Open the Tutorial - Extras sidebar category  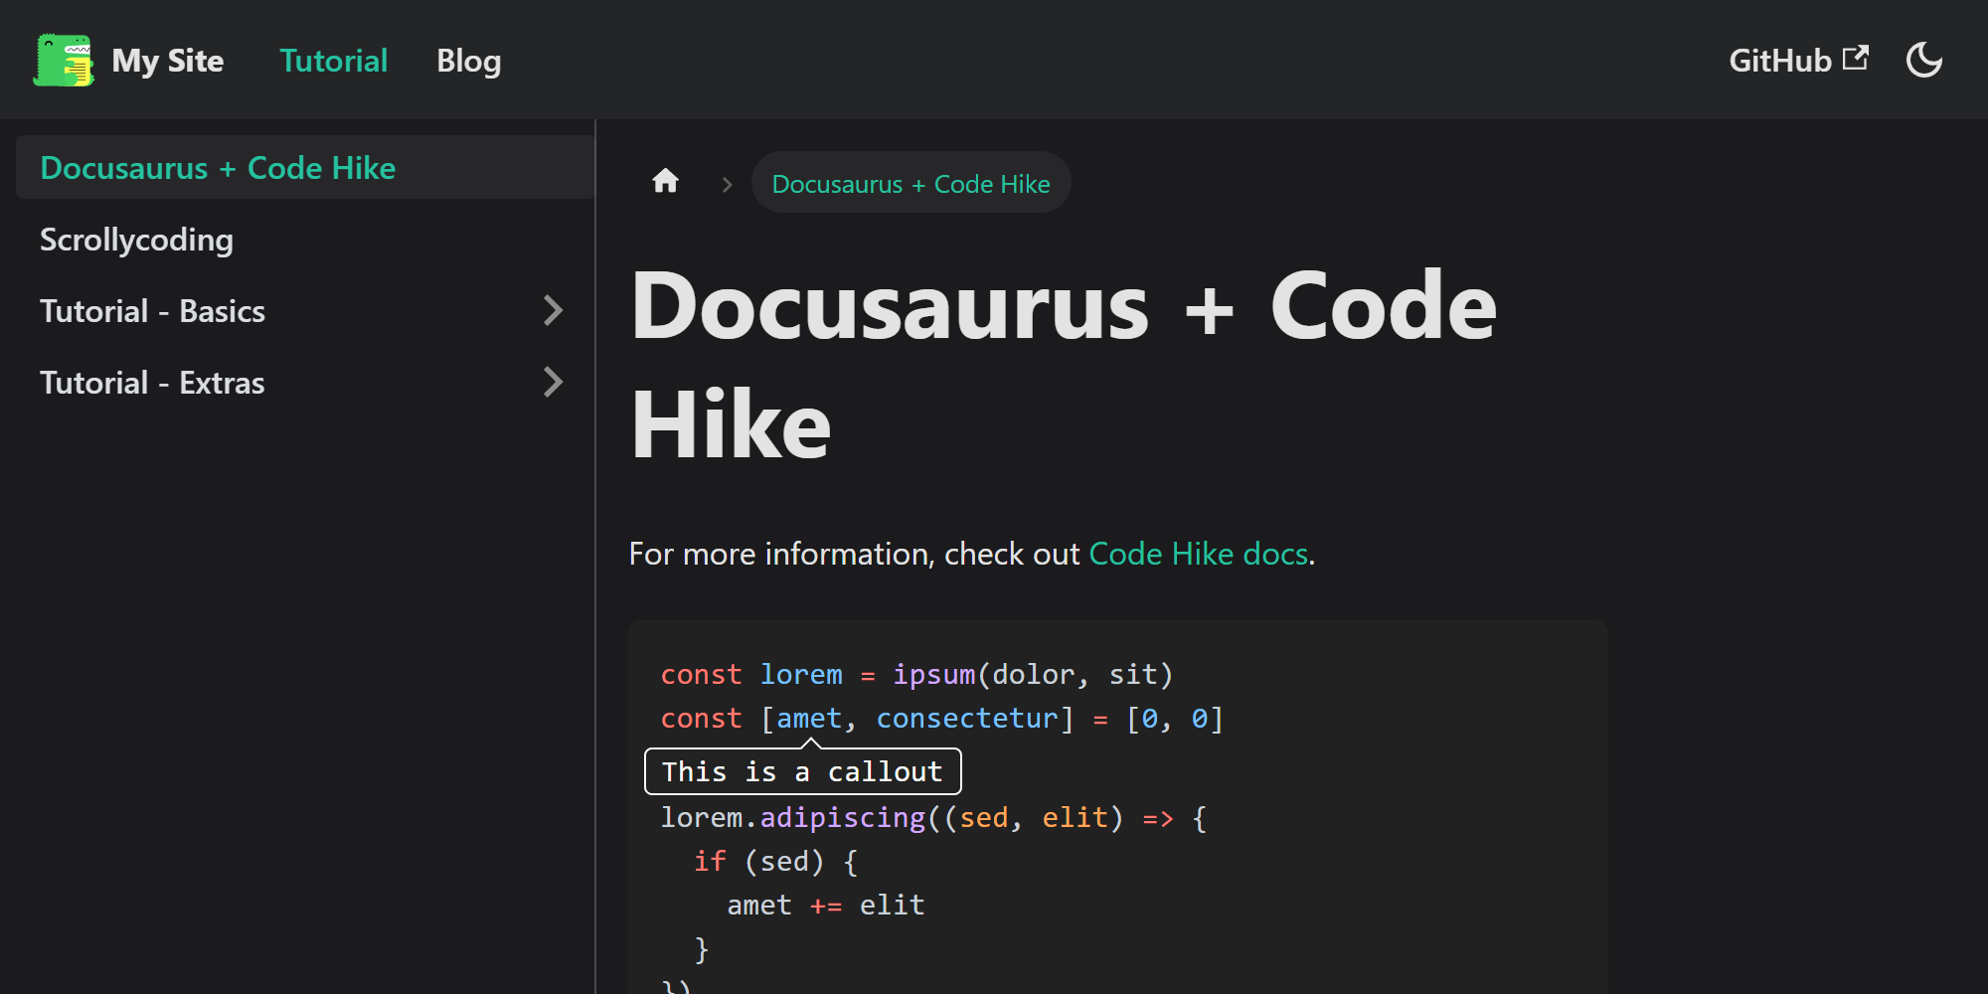pos(152,383)
